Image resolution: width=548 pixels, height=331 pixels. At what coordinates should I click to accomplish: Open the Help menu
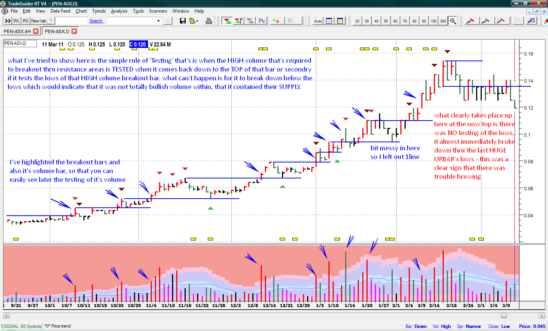(x=199, y=11)
